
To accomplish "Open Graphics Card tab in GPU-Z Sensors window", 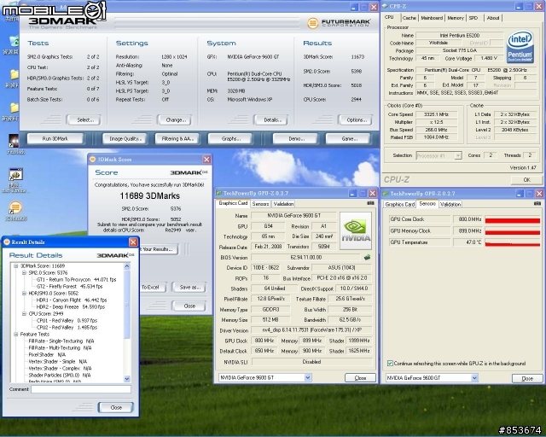I will (x=400, y=204).
